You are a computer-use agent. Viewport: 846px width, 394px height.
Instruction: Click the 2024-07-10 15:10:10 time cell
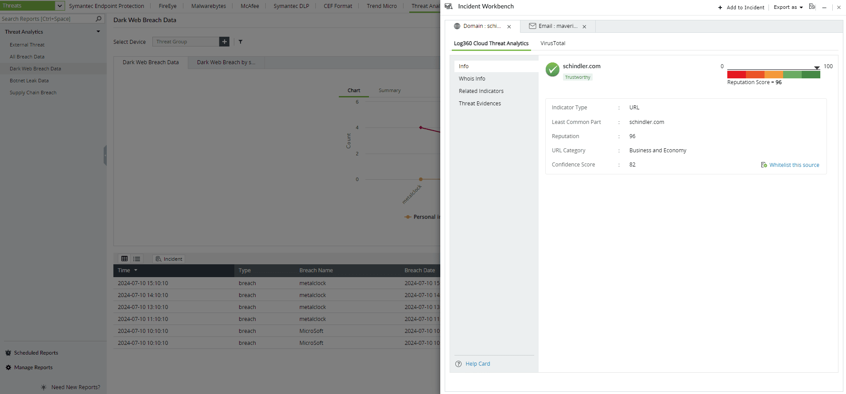[x=143, y=283]
